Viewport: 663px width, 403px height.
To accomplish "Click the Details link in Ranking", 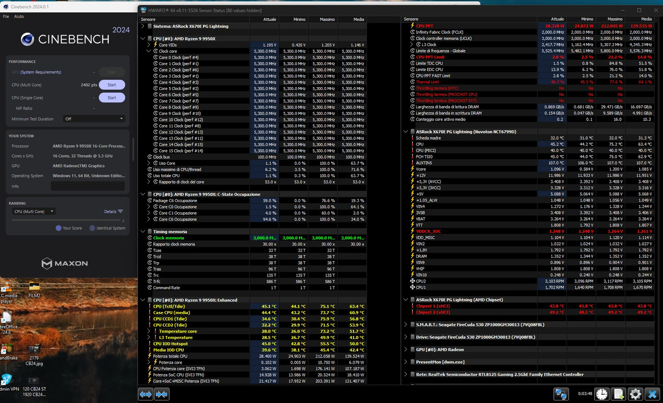I will pyautogui.click(x=110, y=211).
